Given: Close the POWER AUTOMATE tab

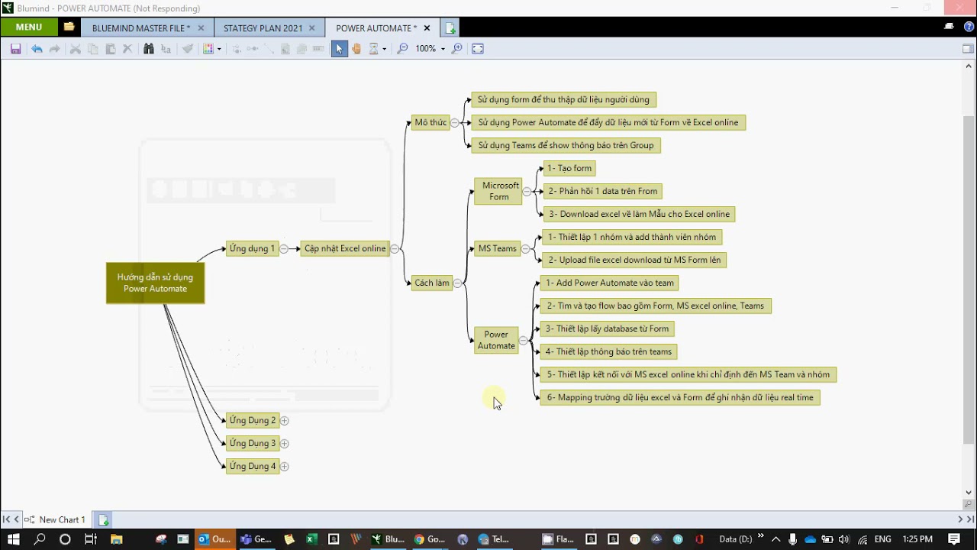Looking at the screenshot, I should [x=427, y=28].
